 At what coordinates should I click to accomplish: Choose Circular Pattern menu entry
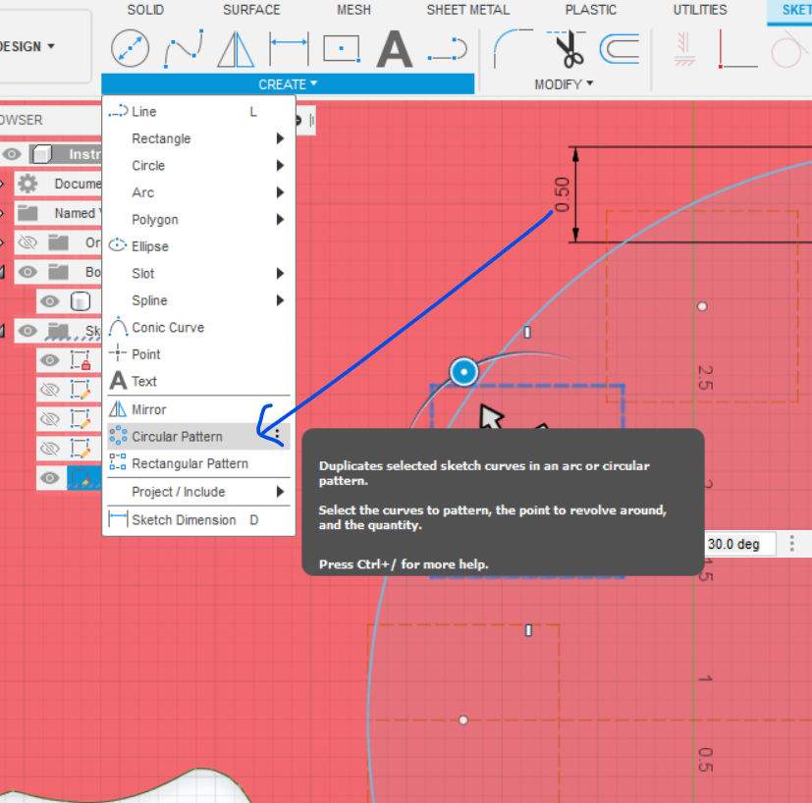coord(199,437)
